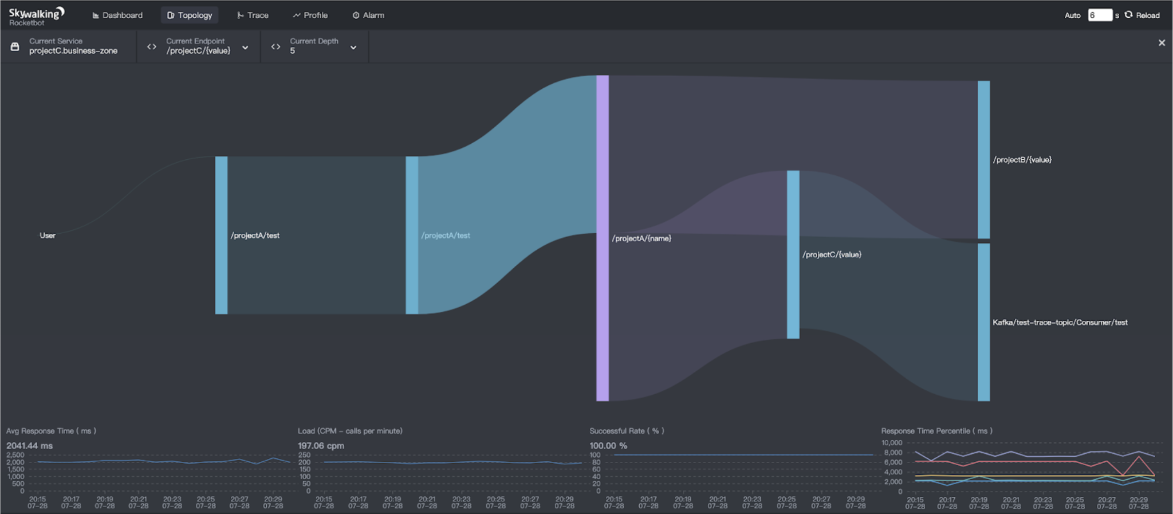
Task: Click the auto-refresh seconds input field
Action: tap(1099, 15)
